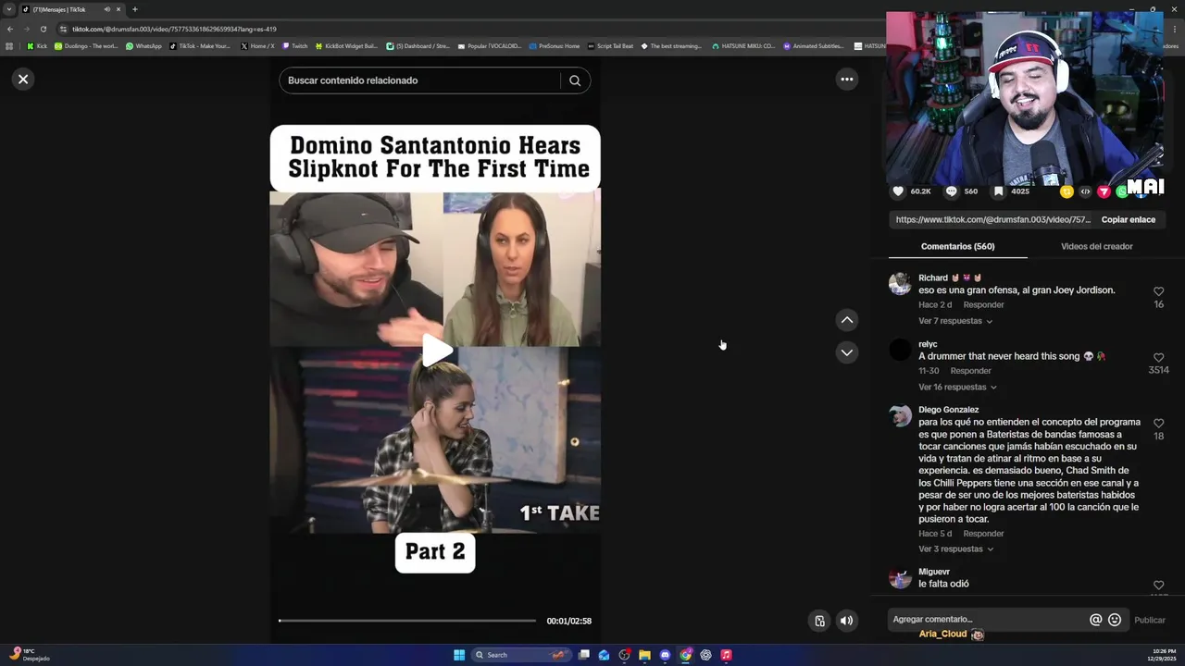Image resolution: width=1185 pixels, height=666 pixels.
Task: Like Diego Gonzalez's comment heart
Action: point(1158,424)
